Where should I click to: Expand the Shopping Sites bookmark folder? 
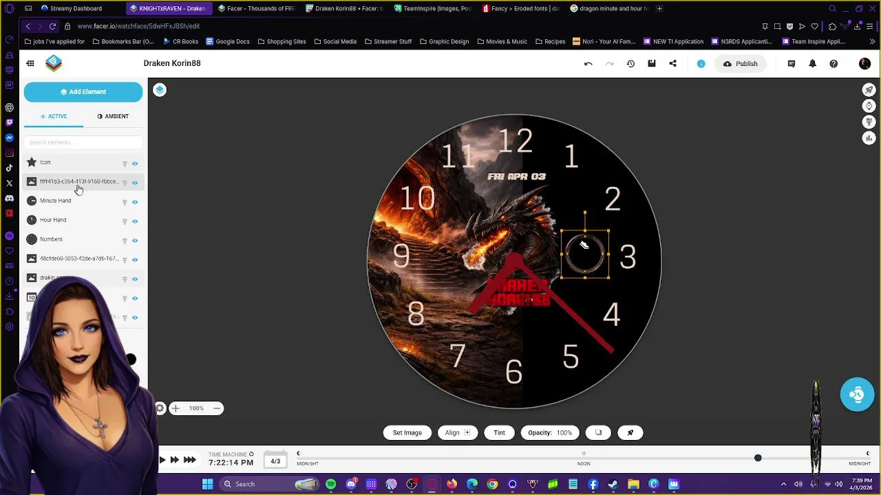pos(282,41)
